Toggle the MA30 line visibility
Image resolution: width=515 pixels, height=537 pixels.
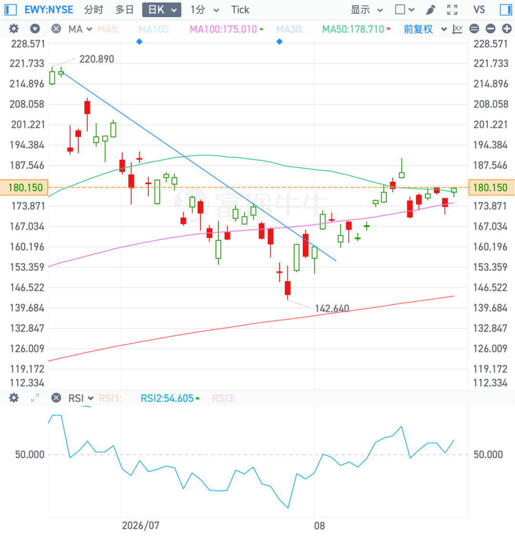290,29
